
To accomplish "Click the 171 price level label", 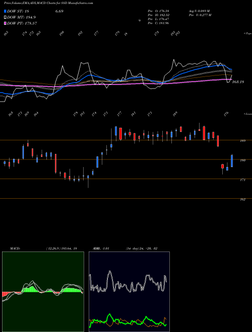I will tap(242, 180).
